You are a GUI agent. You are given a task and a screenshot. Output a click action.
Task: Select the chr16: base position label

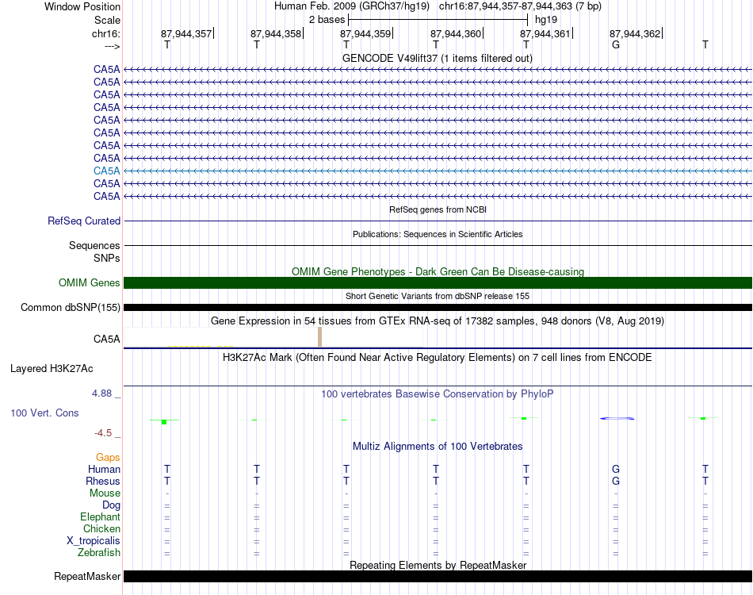pyautogui.click(x=105, y=33)
